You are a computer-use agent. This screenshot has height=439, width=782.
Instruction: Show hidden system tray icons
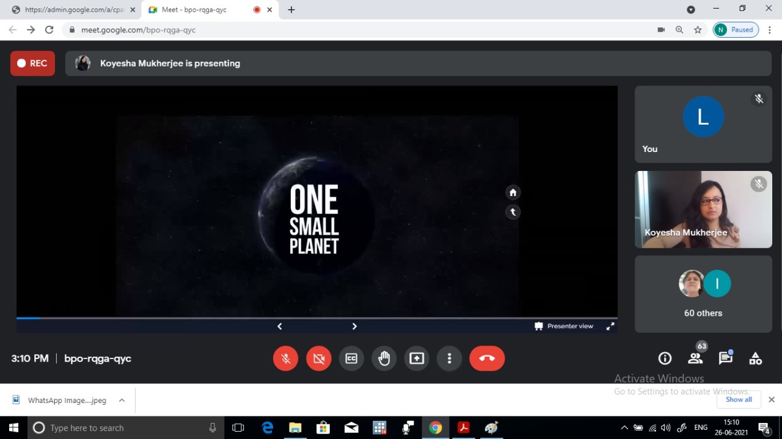pyautogui.click(x=624, y=428)
